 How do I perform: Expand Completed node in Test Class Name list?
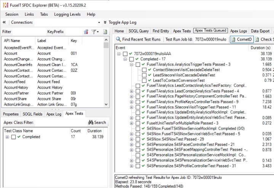click(x=7, y=137)
